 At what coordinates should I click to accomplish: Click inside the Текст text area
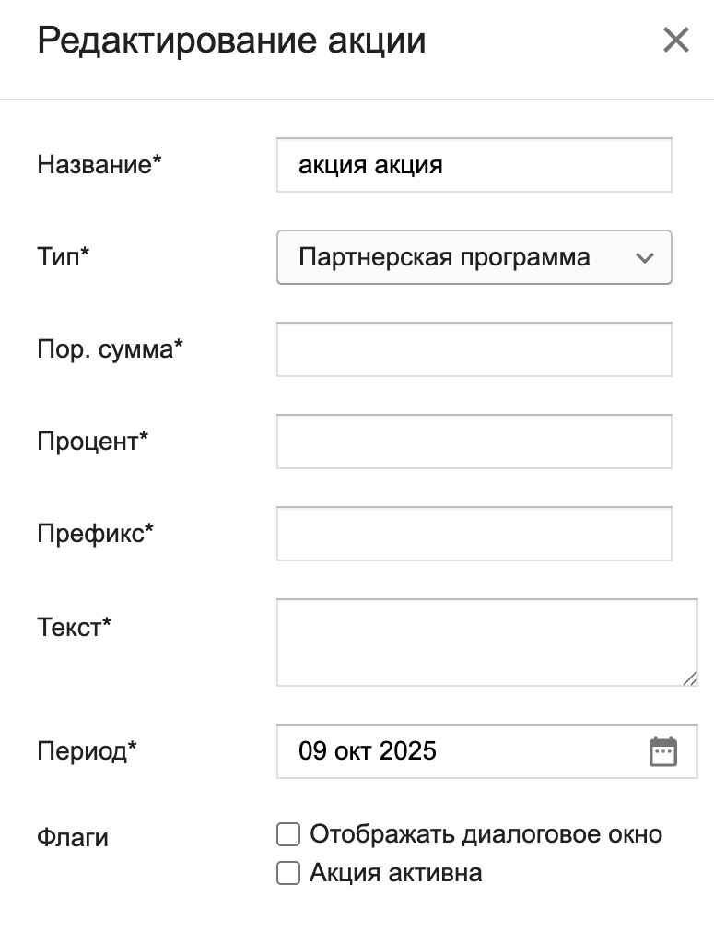click(x=486, y=643)
